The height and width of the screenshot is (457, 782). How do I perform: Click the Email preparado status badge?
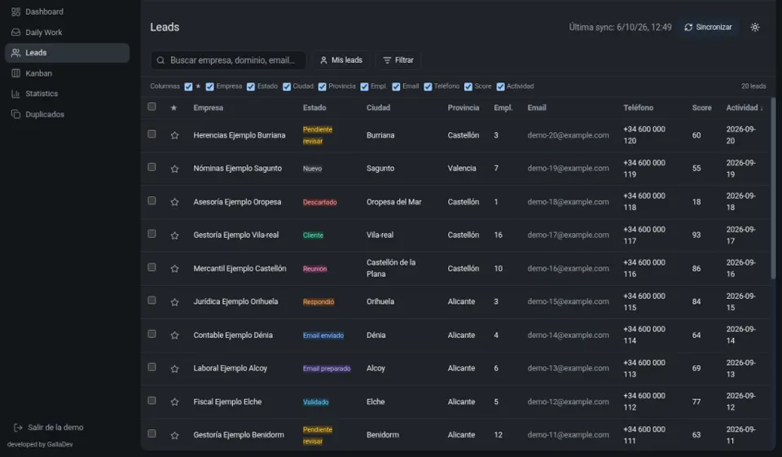click(327, 369)
